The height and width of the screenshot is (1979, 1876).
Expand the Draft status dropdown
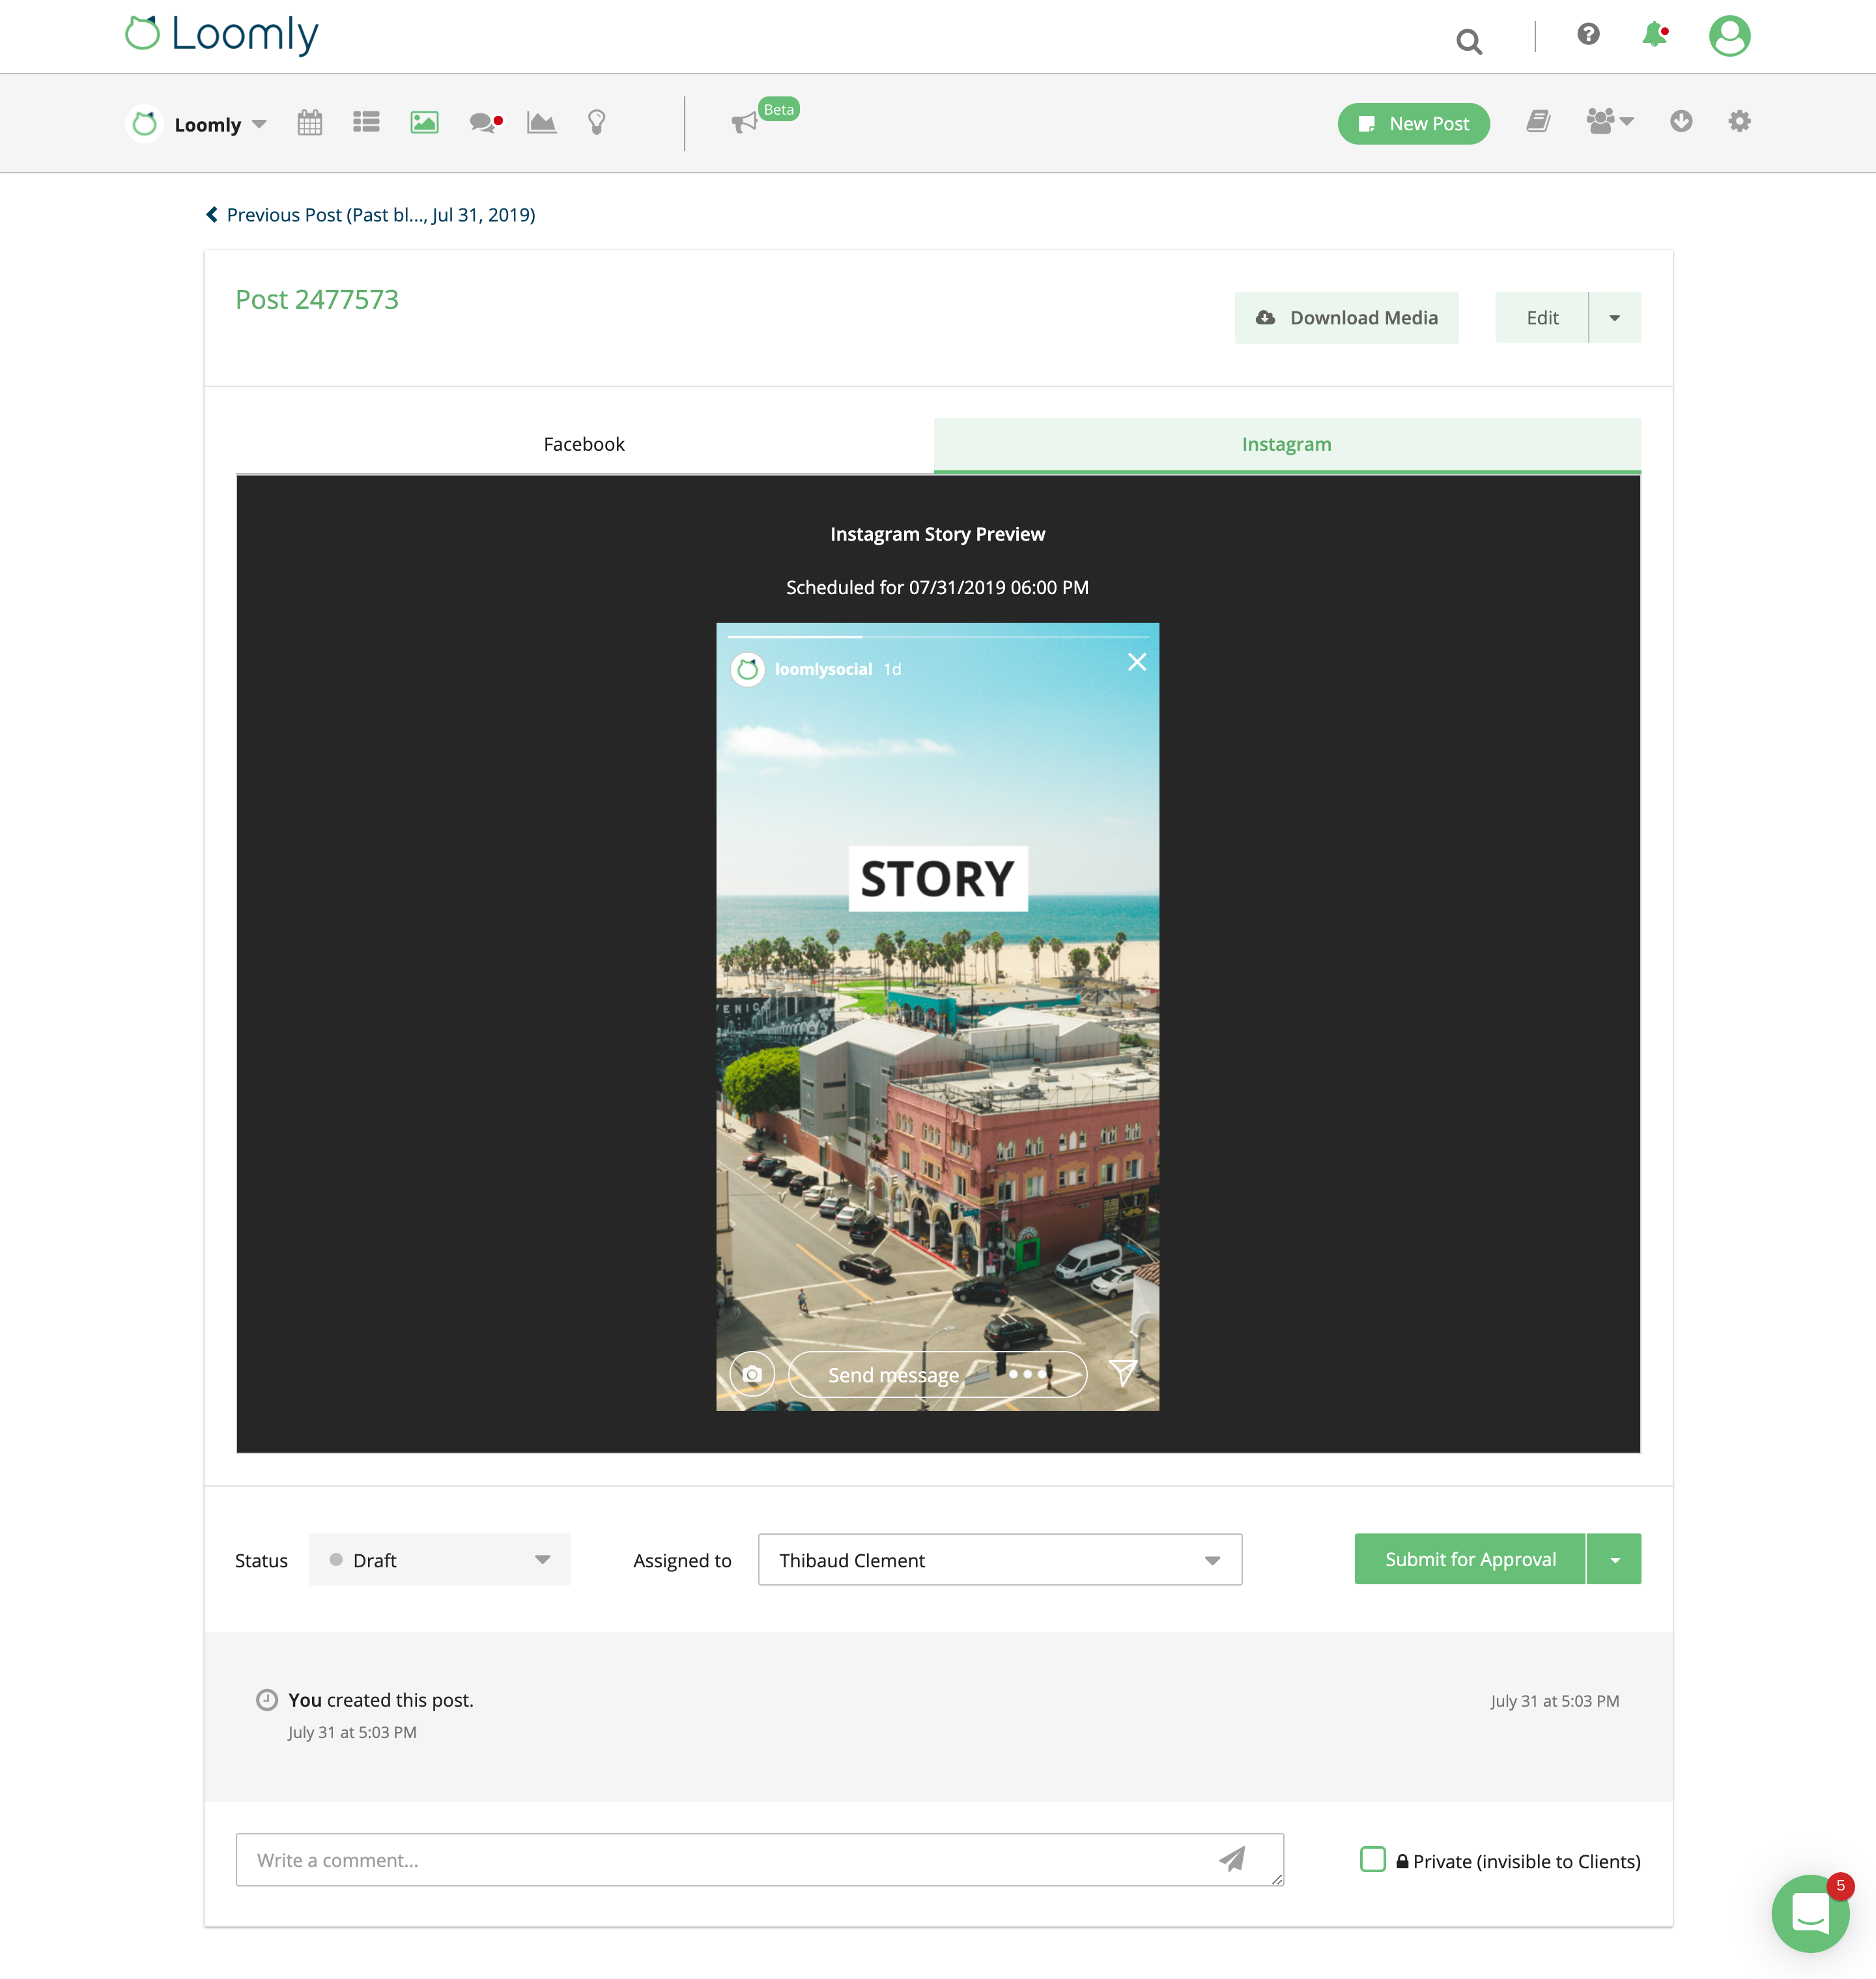click(439, 1559)
